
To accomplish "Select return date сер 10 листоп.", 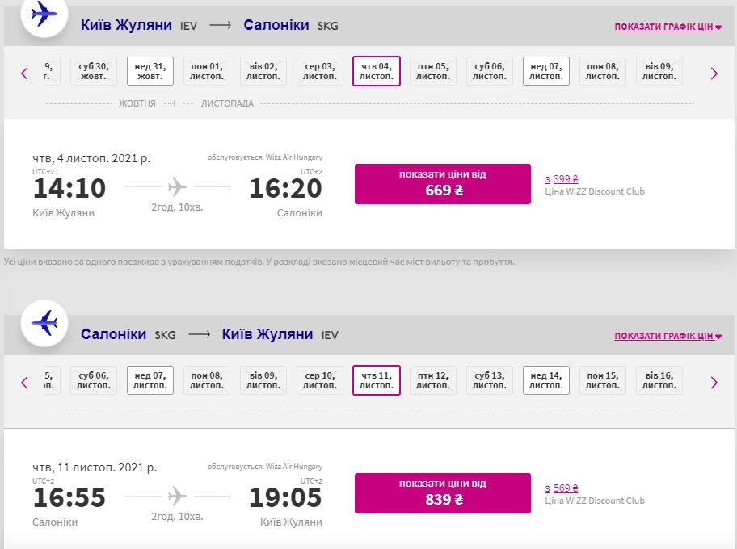I will (x=320, y=380).
